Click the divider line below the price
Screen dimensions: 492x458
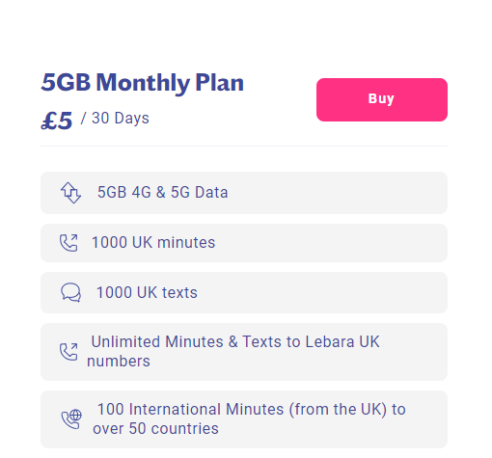244,146
